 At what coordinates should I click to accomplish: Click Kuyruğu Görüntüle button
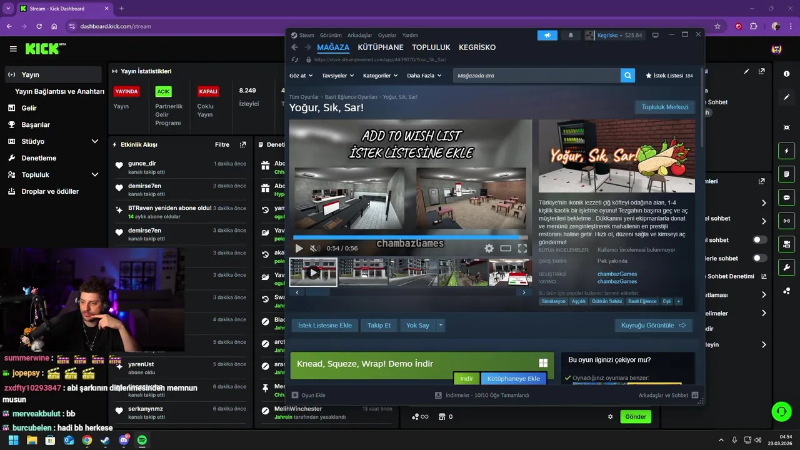tap(653, 325)
